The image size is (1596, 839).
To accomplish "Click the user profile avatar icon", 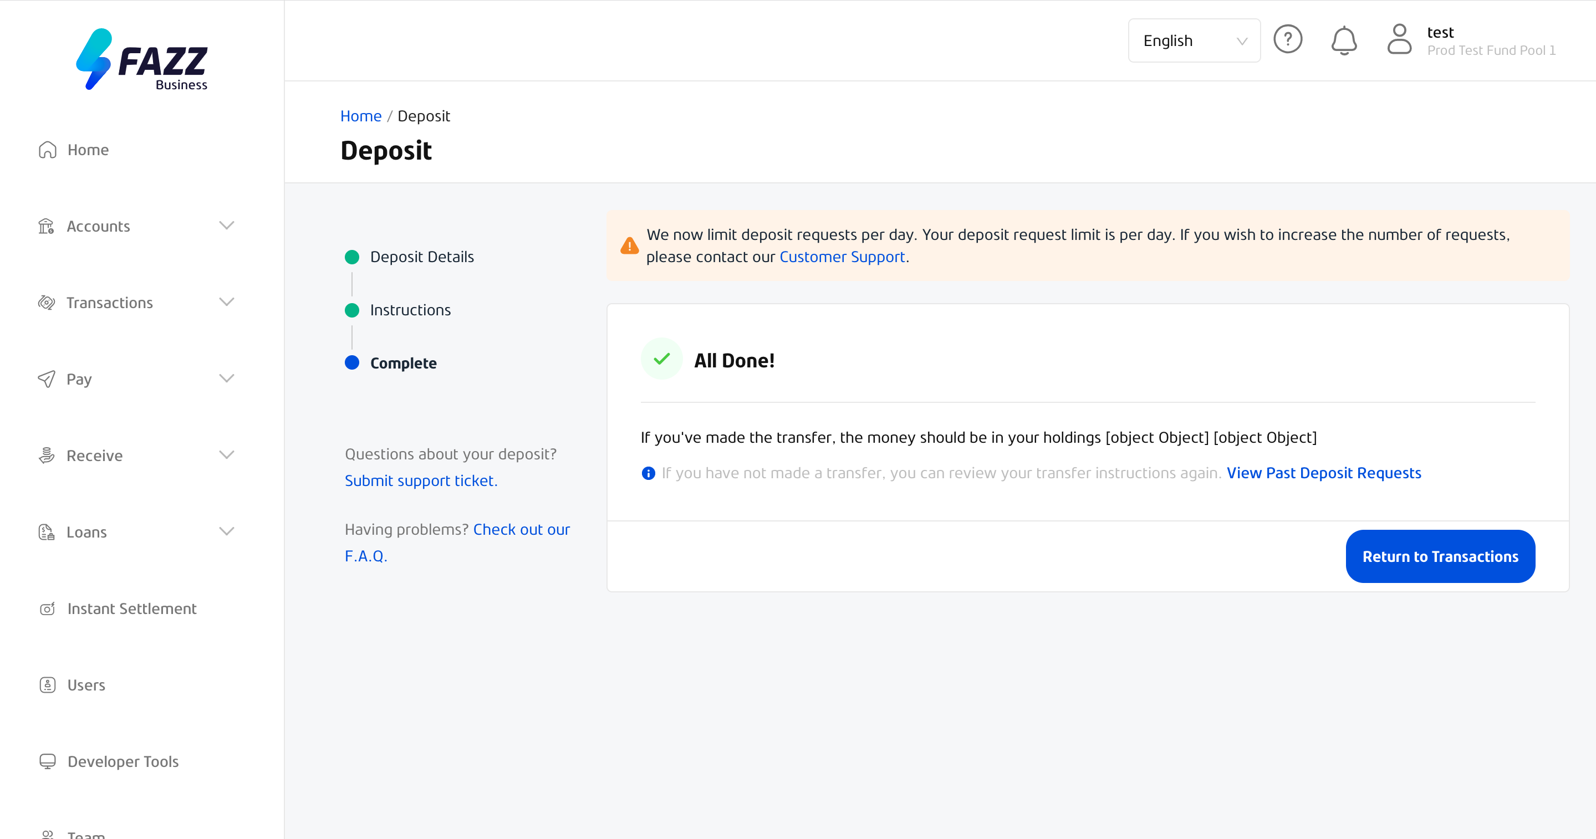I will click(x=1399, y=40).
